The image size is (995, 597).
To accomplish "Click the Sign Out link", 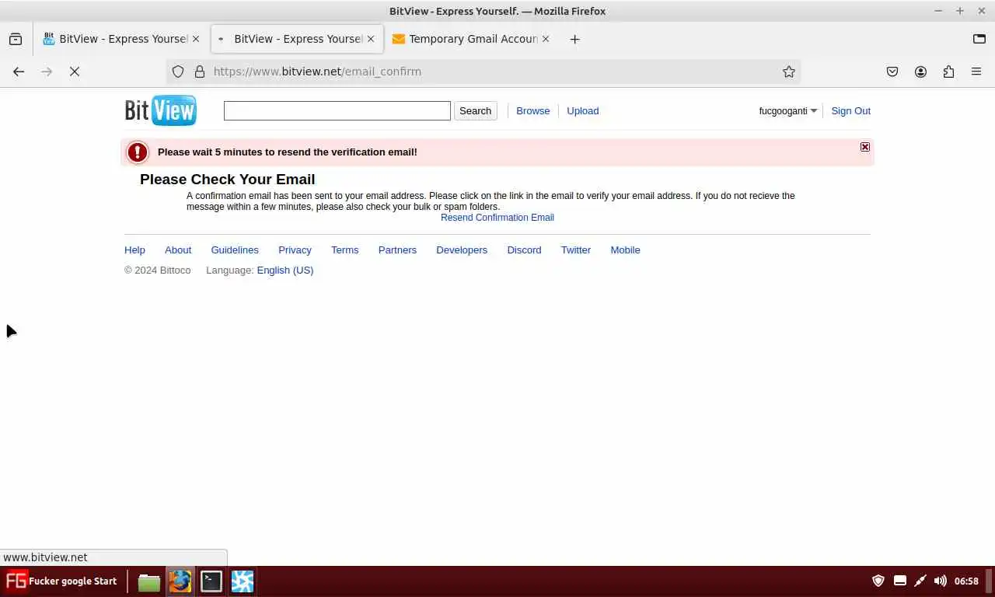I will click(850, 110).
